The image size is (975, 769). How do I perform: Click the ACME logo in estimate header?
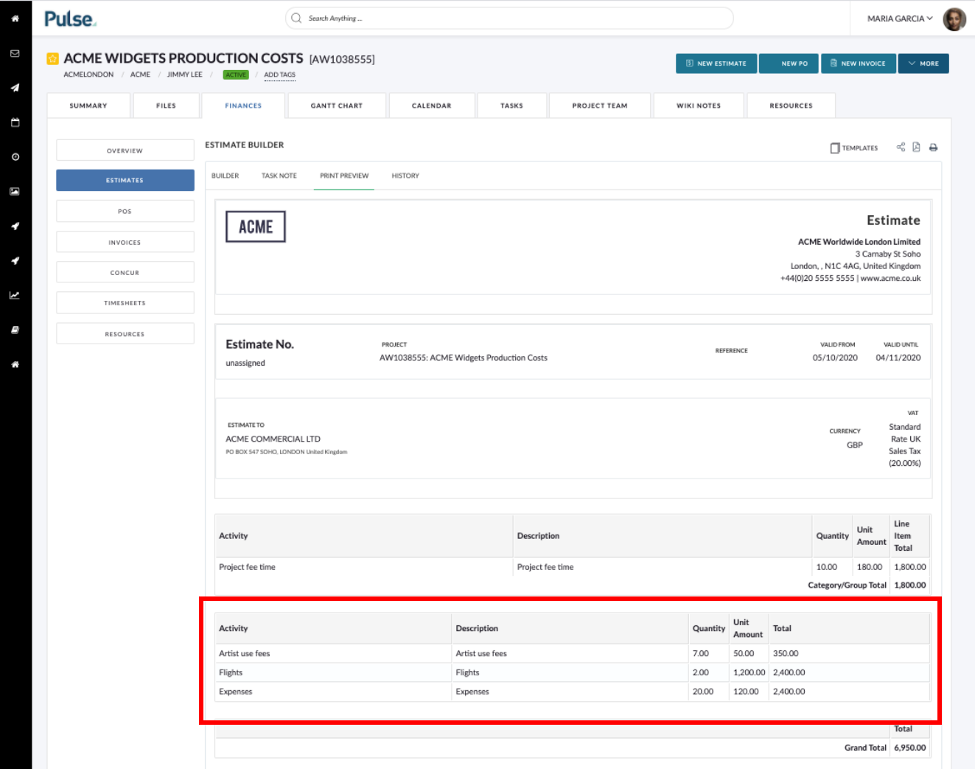pyautogui.click(x=256, y=227)
